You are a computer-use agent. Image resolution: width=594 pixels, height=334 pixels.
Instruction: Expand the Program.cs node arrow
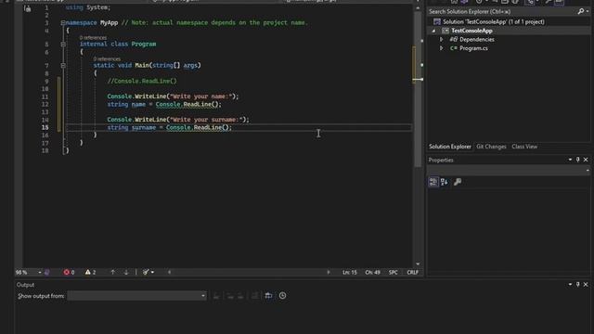442,48
